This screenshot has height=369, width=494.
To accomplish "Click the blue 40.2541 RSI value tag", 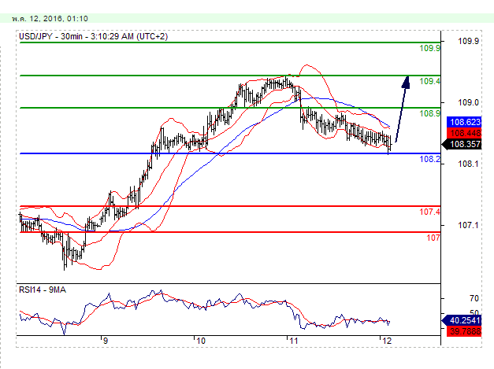I will (462, 320).
